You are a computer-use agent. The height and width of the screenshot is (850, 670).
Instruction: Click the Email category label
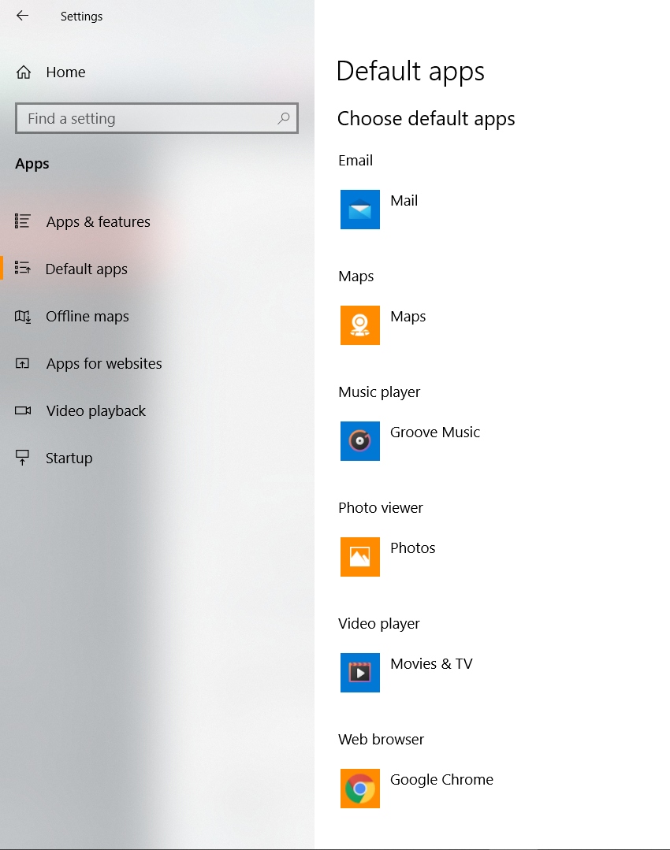pos(355,161)
